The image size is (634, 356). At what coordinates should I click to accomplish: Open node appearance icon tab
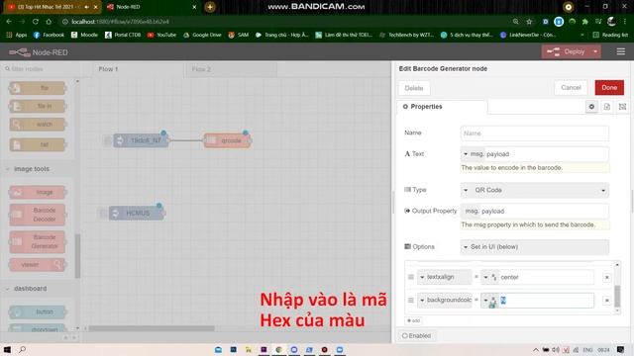coord(622,107)
